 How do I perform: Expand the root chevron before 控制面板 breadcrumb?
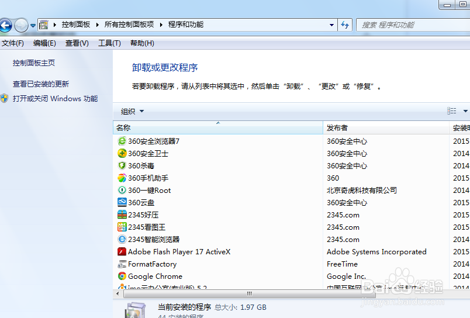[54, 25]
